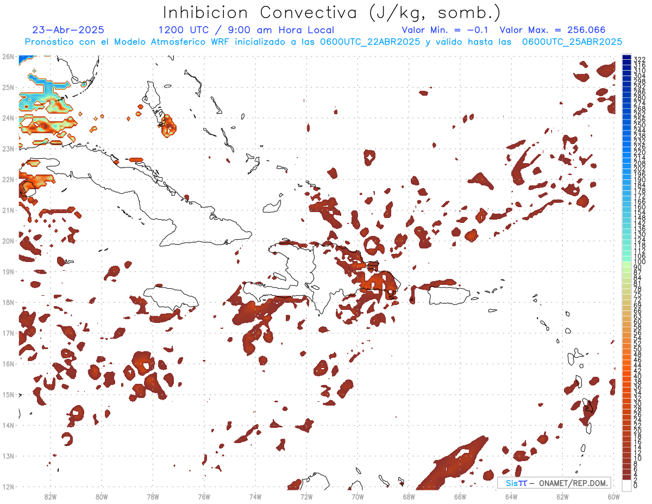The width and height of the screenshot is (652, 504).
Task: Click the '23N' latitude label
Action: [8, 148]
